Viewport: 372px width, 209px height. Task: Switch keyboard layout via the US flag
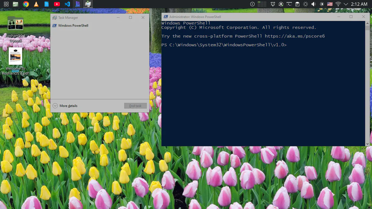click(330, 4)
